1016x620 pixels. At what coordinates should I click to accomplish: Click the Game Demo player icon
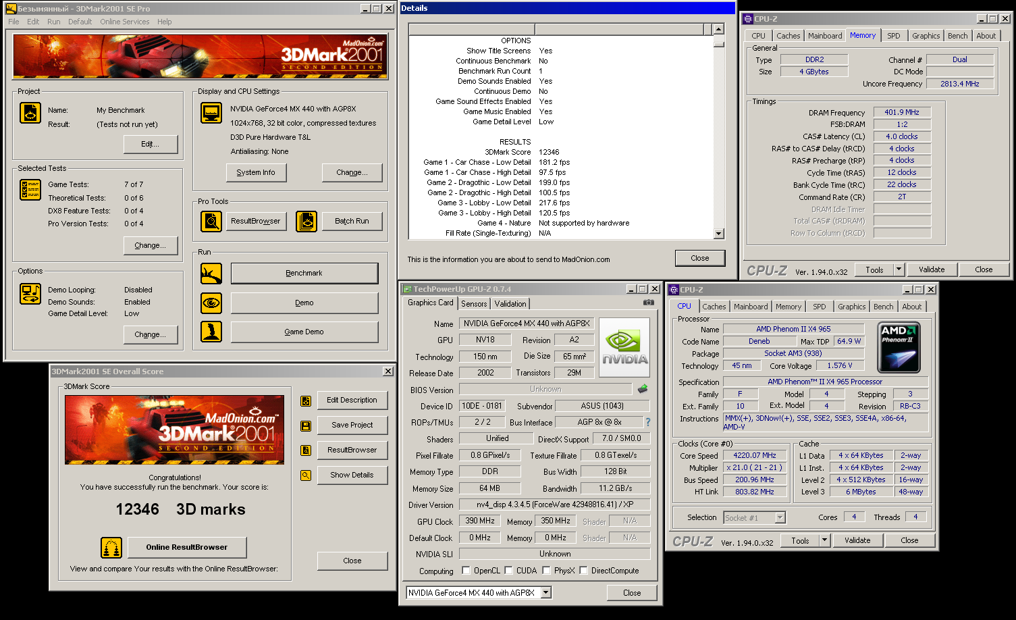211,332
